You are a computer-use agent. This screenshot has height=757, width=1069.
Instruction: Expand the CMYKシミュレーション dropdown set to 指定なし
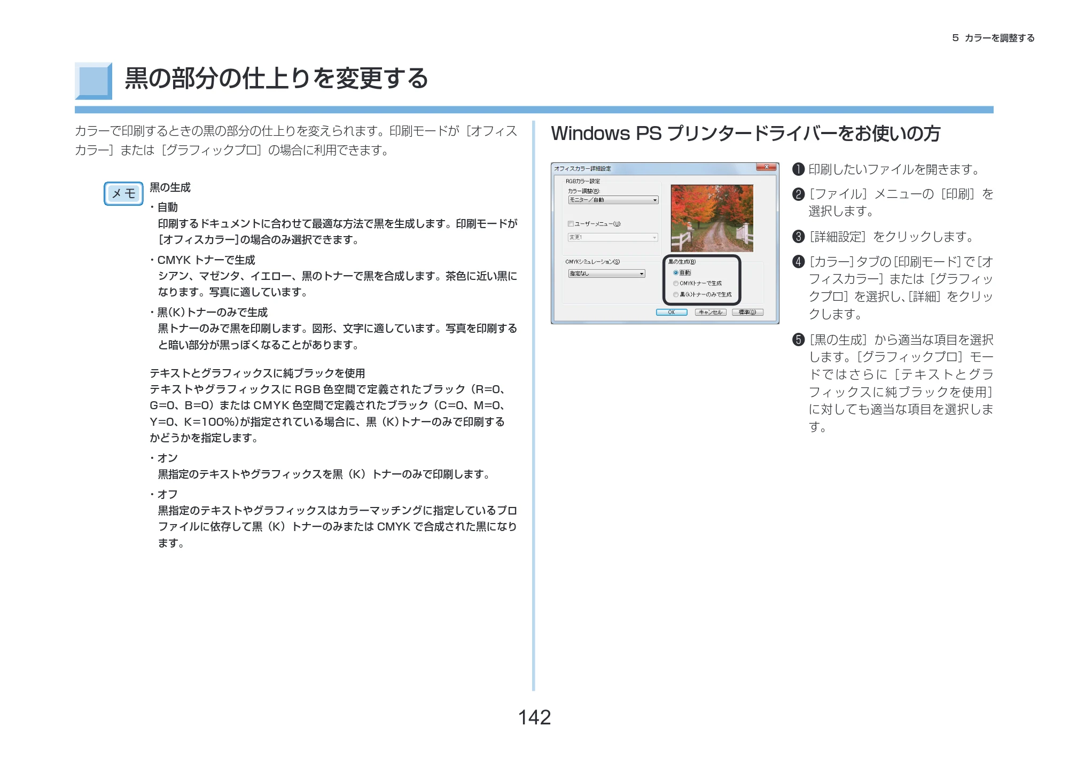coord(606,274)
